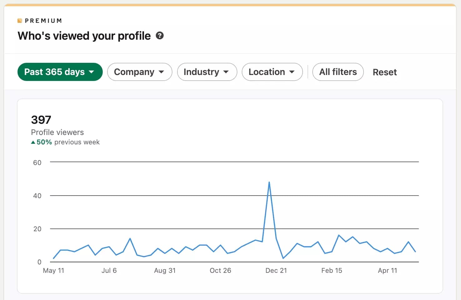Open the Location filter
This screenshot has width=461, height=300.
pyautogui.click(x=272, y=72)
